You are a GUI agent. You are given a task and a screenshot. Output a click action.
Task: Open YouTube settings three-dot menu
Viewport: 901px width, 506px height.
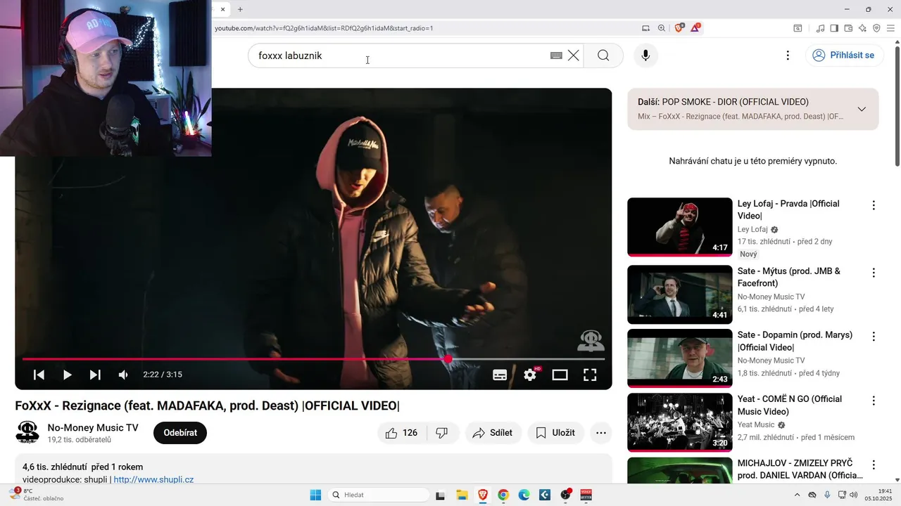pyautogui.click(x=788, y=56)
